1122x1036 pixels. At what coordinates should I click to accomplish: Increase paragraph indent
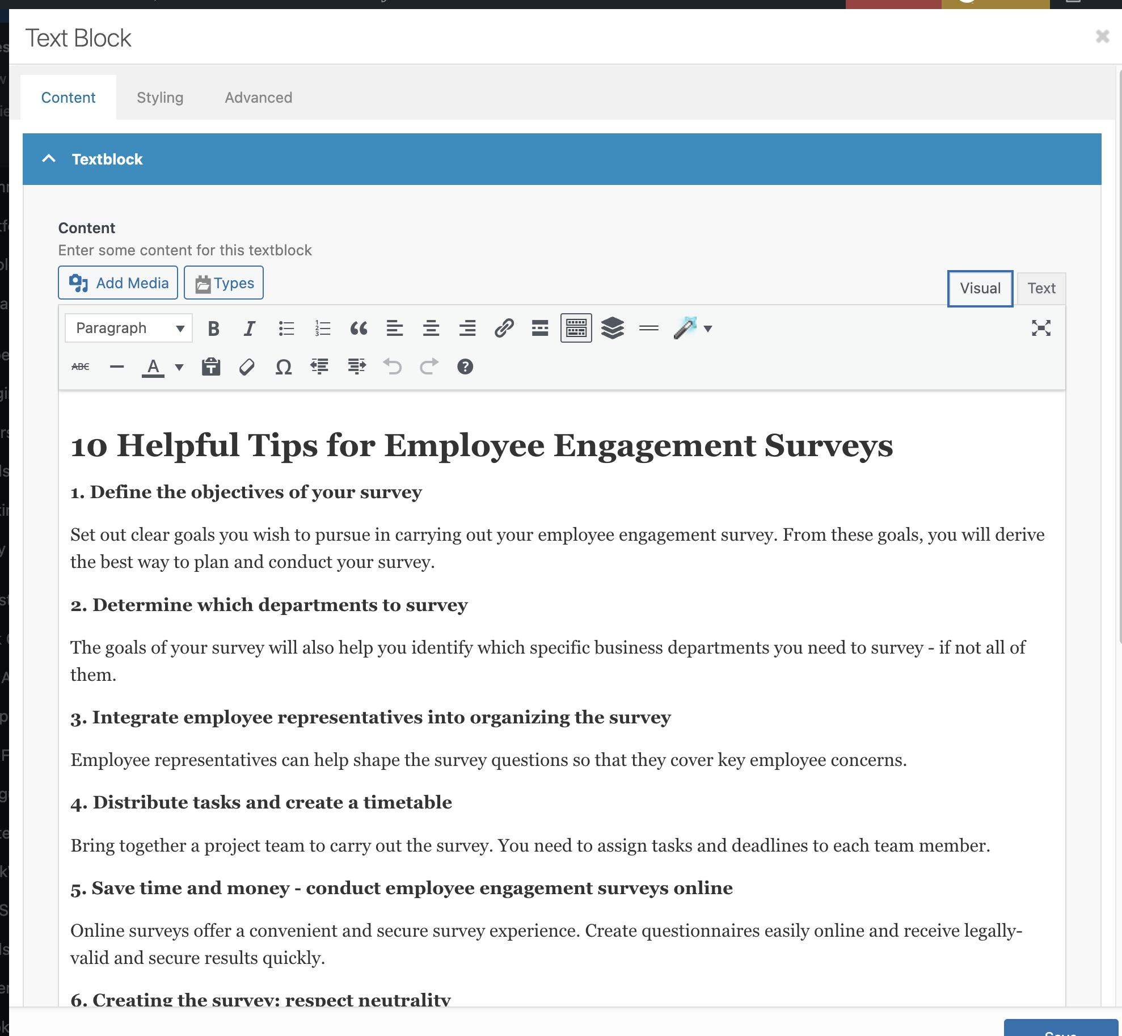[x=356, y=367]
